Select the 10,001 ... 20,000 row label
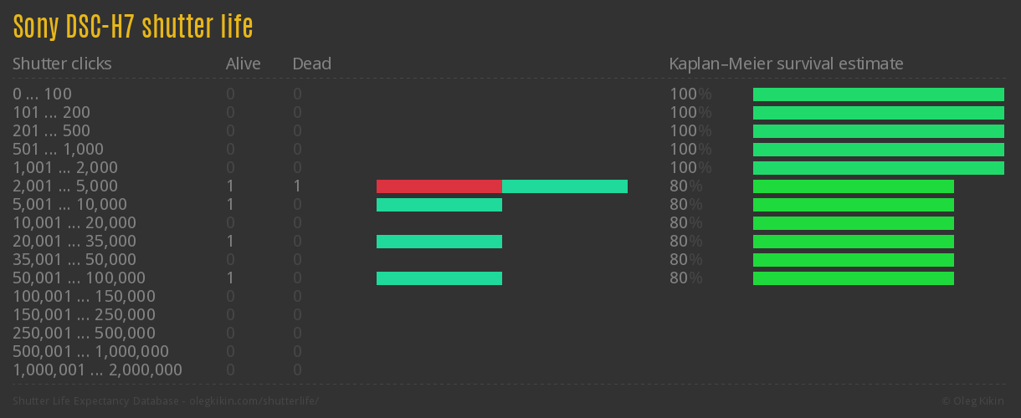Viewport: 1021px width, 418px height. point(74,223)
